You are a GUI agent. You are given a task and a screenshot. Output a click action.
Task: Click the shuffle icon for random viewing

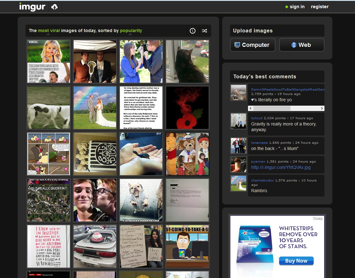pyautogui.click(x=205, y=31)
